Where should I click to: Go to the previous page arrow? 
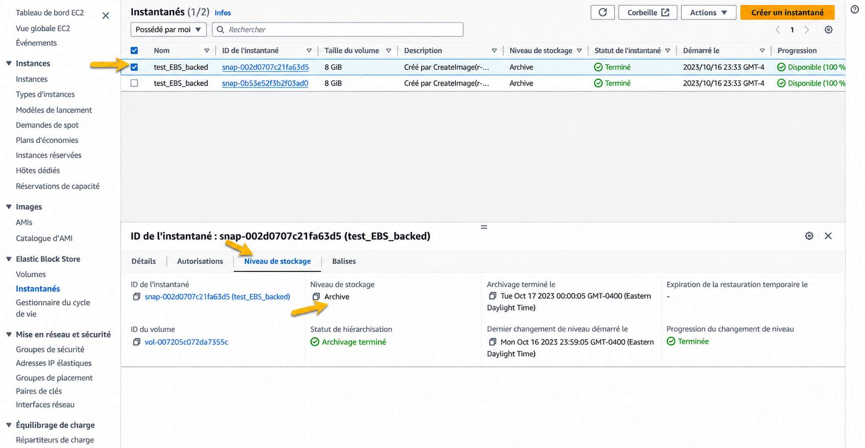pos(778,30)
